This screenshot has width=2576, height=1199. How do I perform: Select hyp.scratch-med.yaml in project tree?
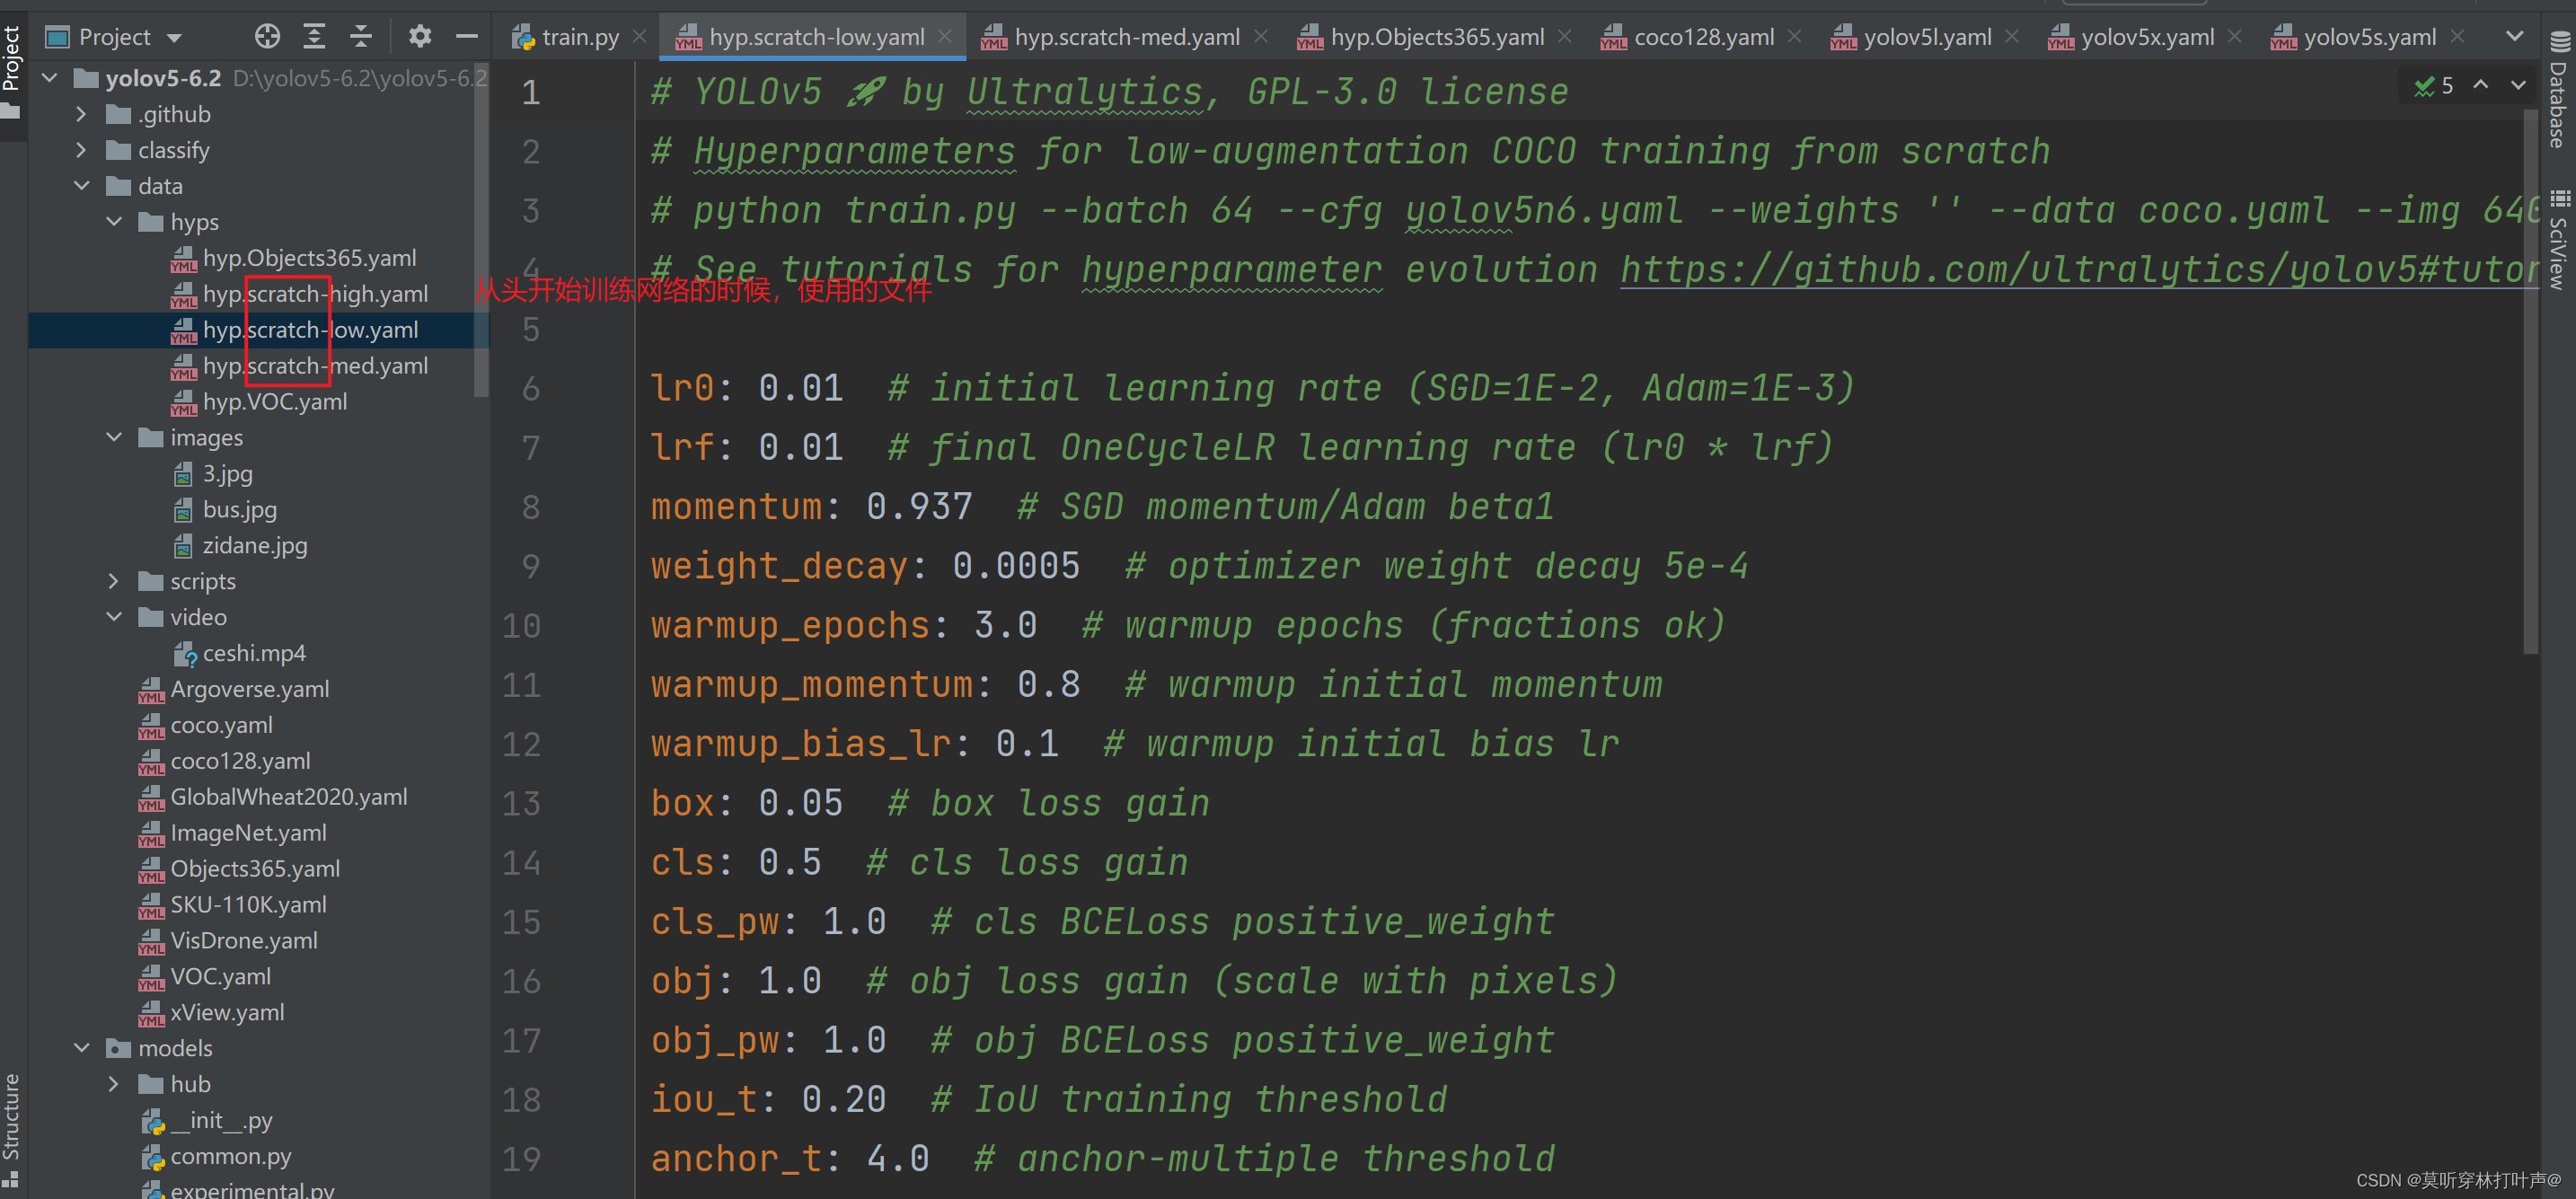coord(315,366)
